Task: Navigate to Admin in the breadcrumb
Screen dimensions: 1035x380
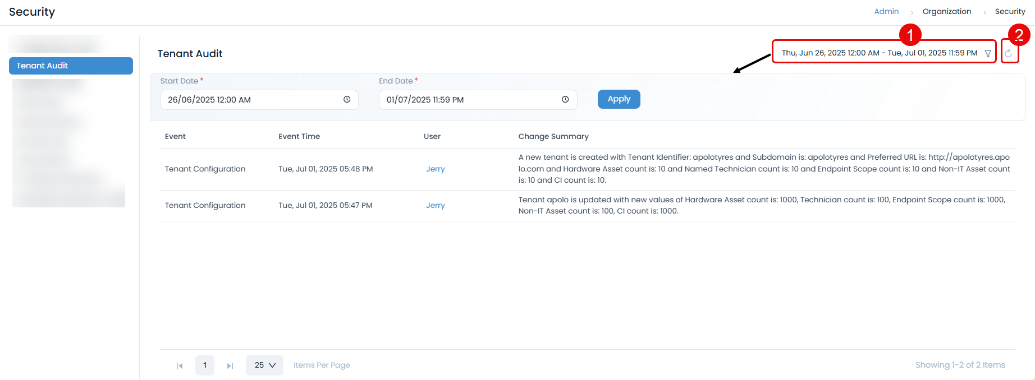Action: tap(886, 11)
